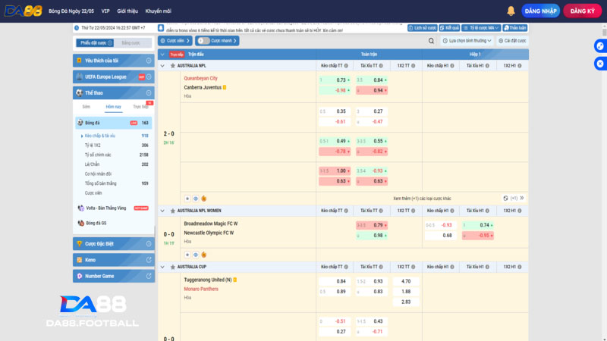
Task: Click the notification bell icon
Action: point(511,11)
